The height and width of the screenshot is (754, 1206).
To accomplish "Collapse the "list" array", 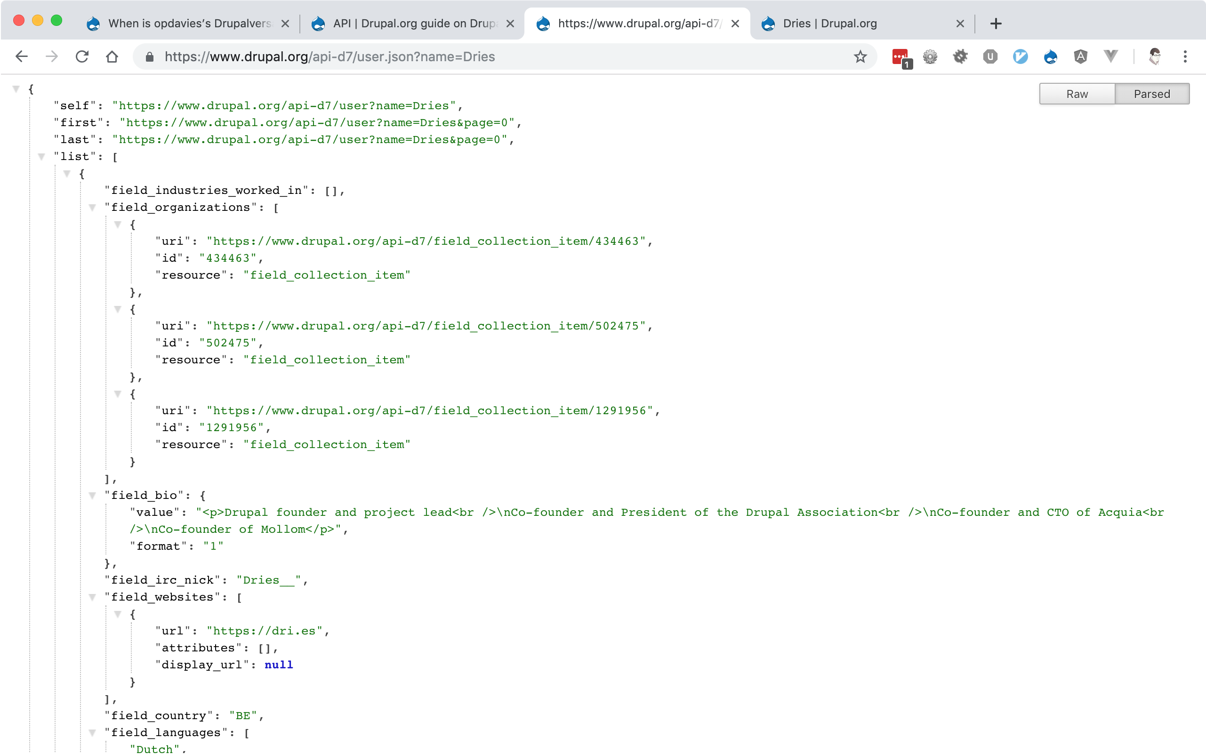I will coord(42,157).
